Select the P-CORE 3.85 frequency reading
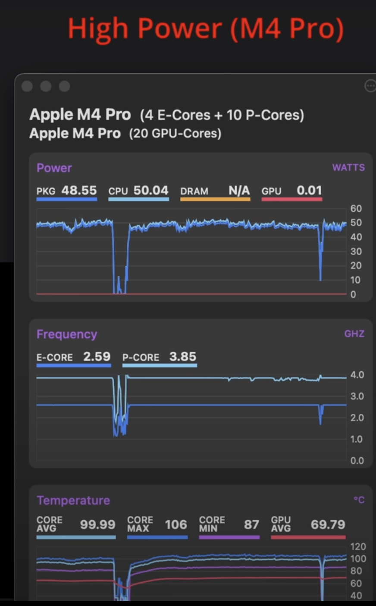The image size is (376, 606). (x=160, y=357)
